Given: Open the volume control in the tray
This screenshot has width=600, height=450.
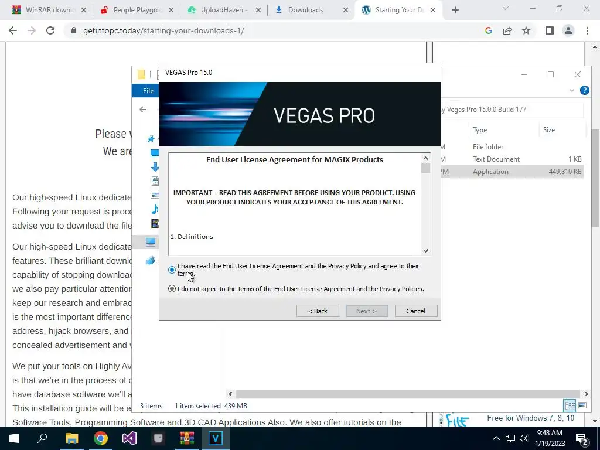Looking at the screenshot, I should [x=524, y=438].
